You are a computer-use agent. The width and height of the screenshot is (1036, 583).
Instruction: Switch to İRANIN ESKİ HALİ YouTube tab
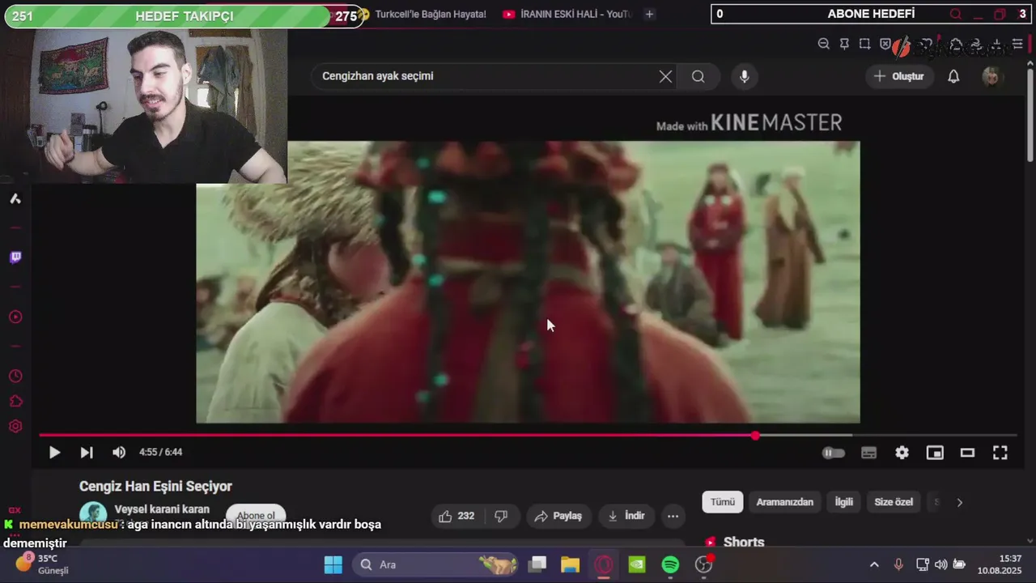[x=567, y=14]
